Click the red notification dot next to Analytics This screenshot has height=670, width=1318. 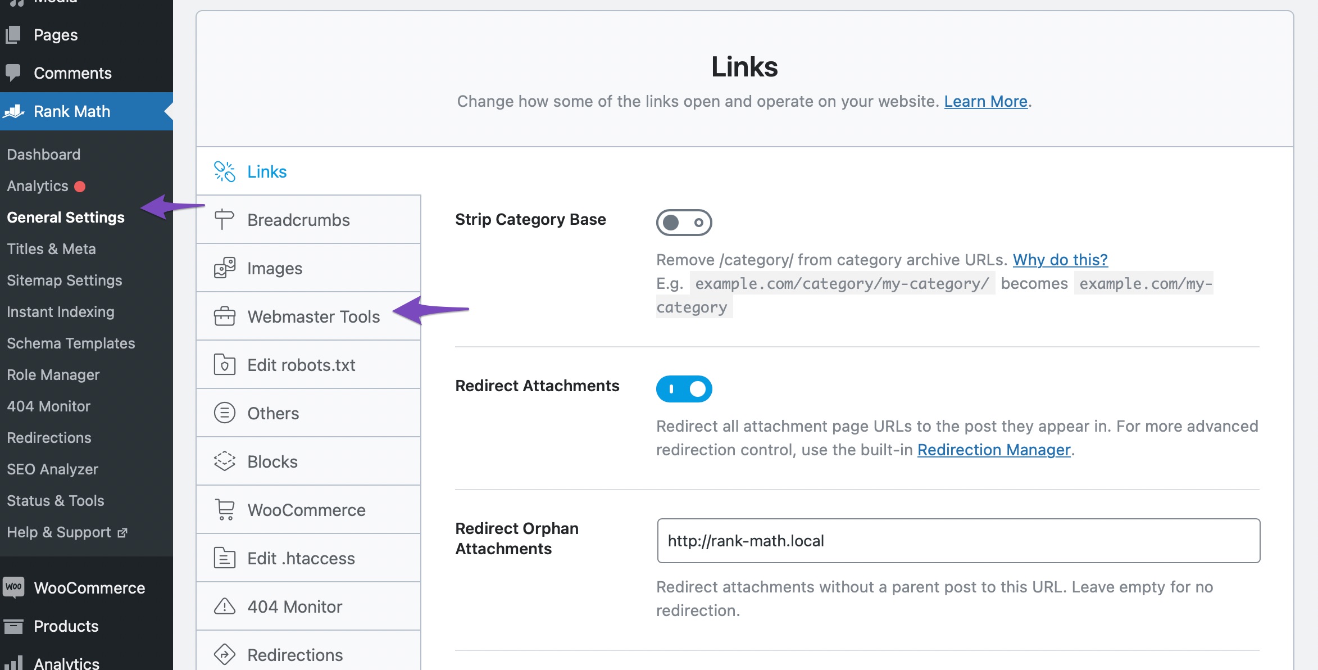(80, 186)
